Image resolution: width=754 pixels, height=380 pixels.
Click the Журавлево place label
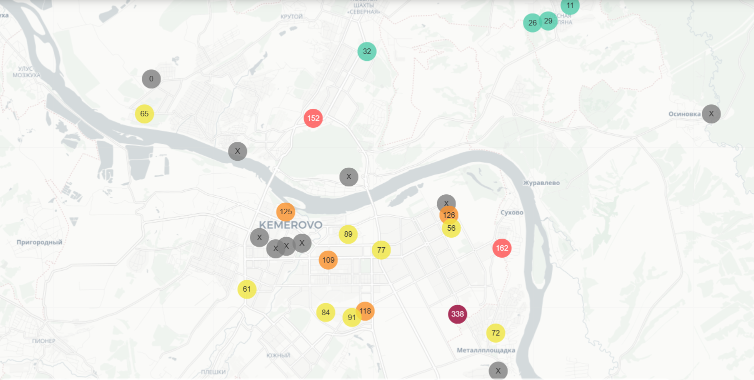(541, 183)
